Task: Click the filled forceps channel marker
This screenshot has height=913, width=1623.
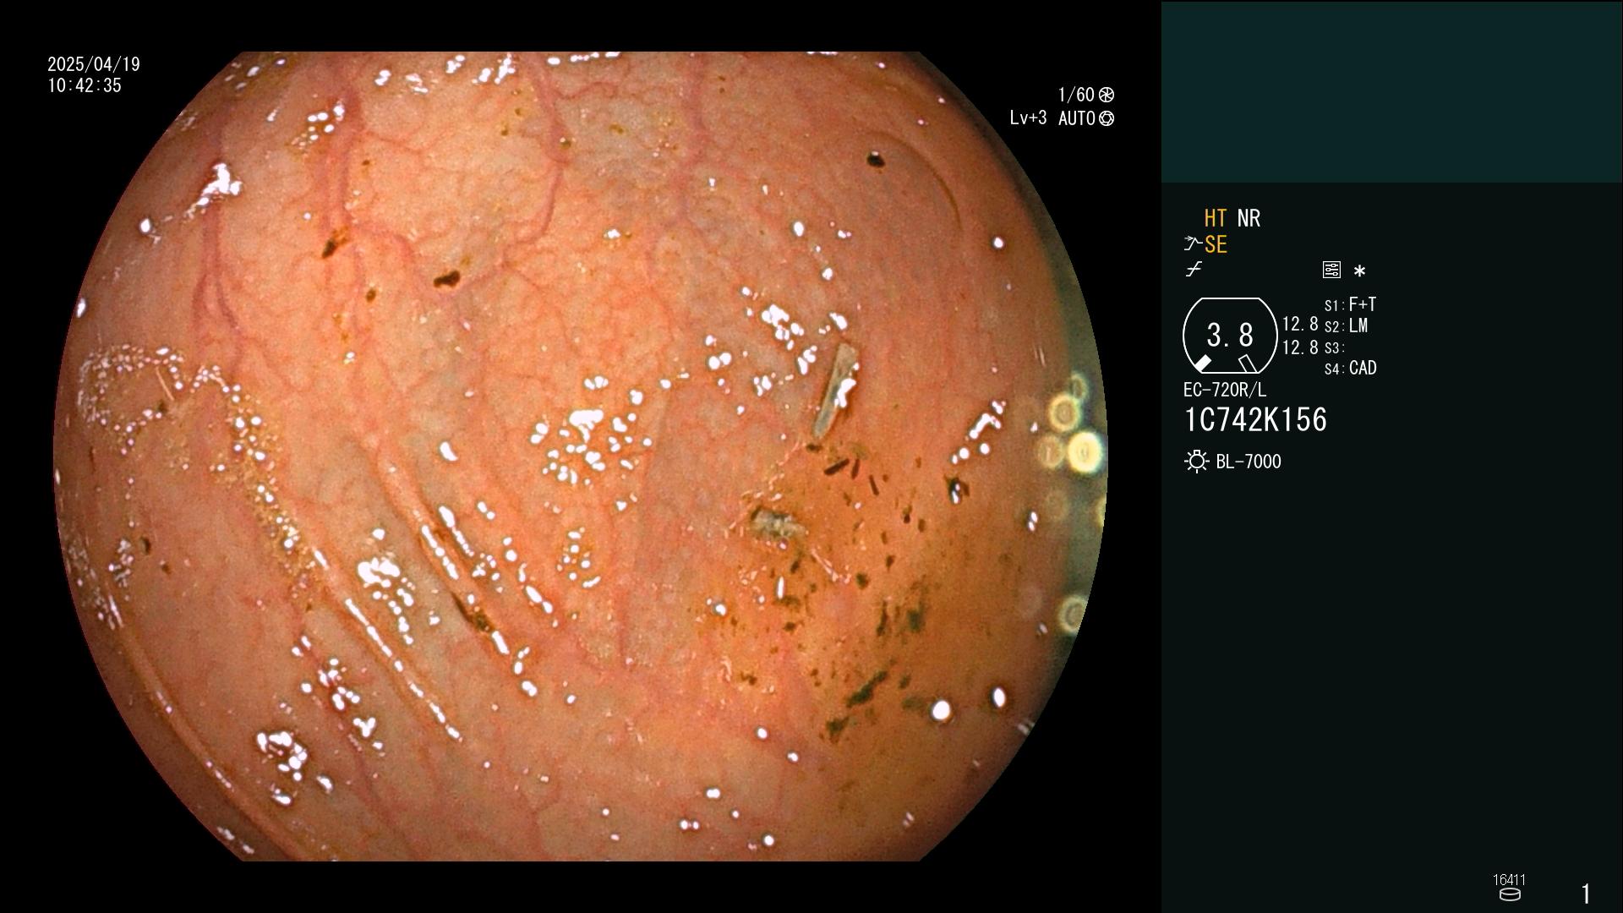Action: 1202,363
